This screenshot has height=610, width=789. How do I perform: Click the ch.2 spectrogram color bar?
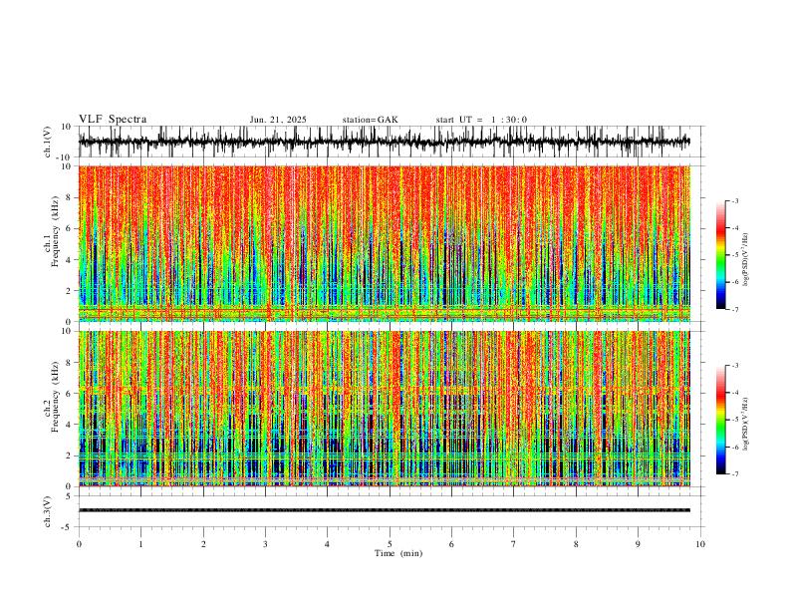(x=720, y=420)
